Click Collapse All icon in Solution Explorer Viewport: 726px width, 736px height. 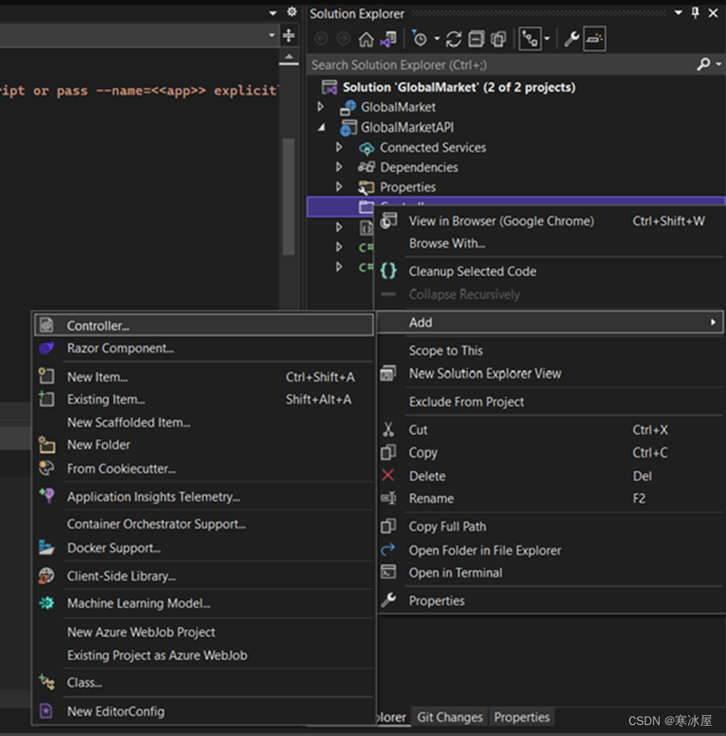pos(476,39)
